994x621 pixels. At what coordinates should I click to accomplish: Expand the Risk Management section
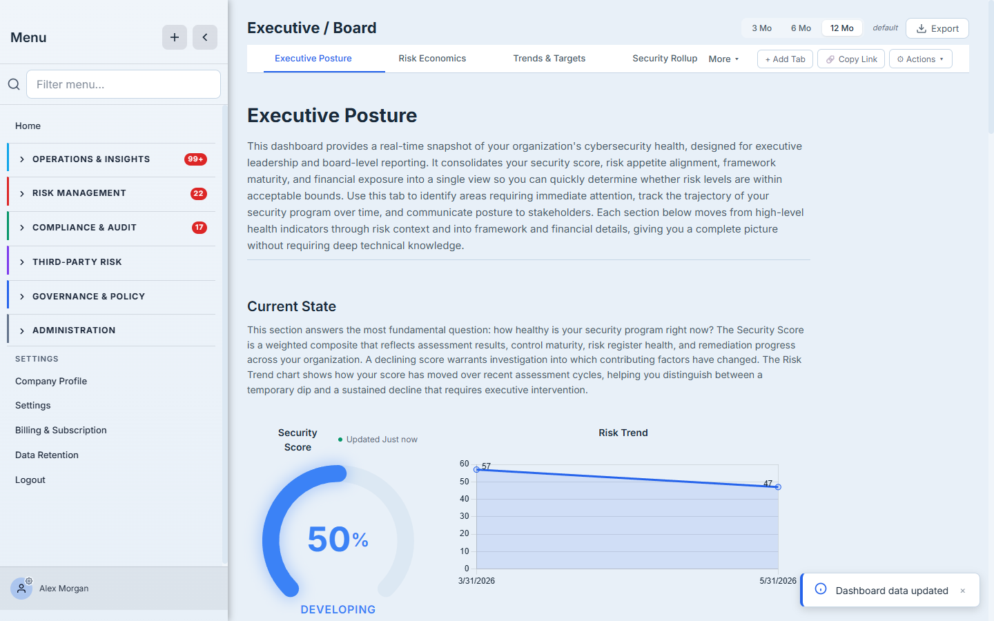(111, 193)
